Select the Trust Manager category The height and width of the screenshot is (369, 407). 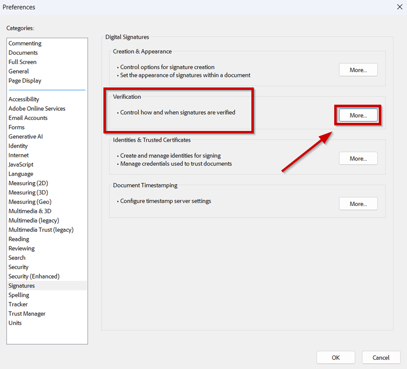27,314
